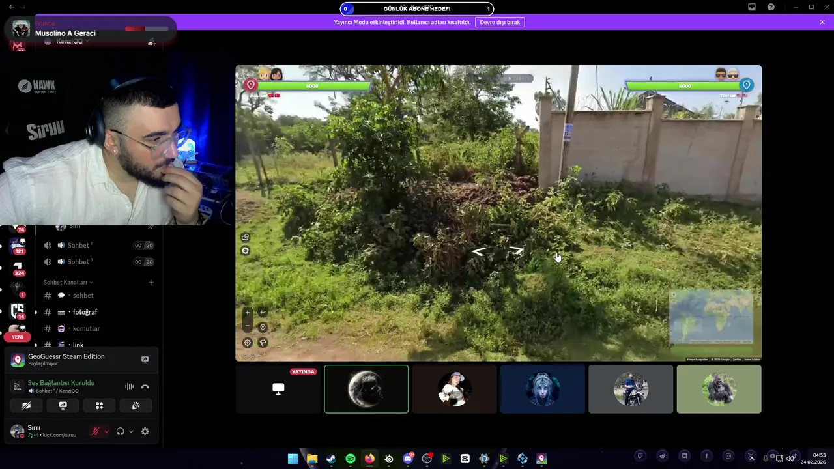The image size is (834, 469).
Task: Zoom out with GeoGuessr minus button
Action: point(247,326)
